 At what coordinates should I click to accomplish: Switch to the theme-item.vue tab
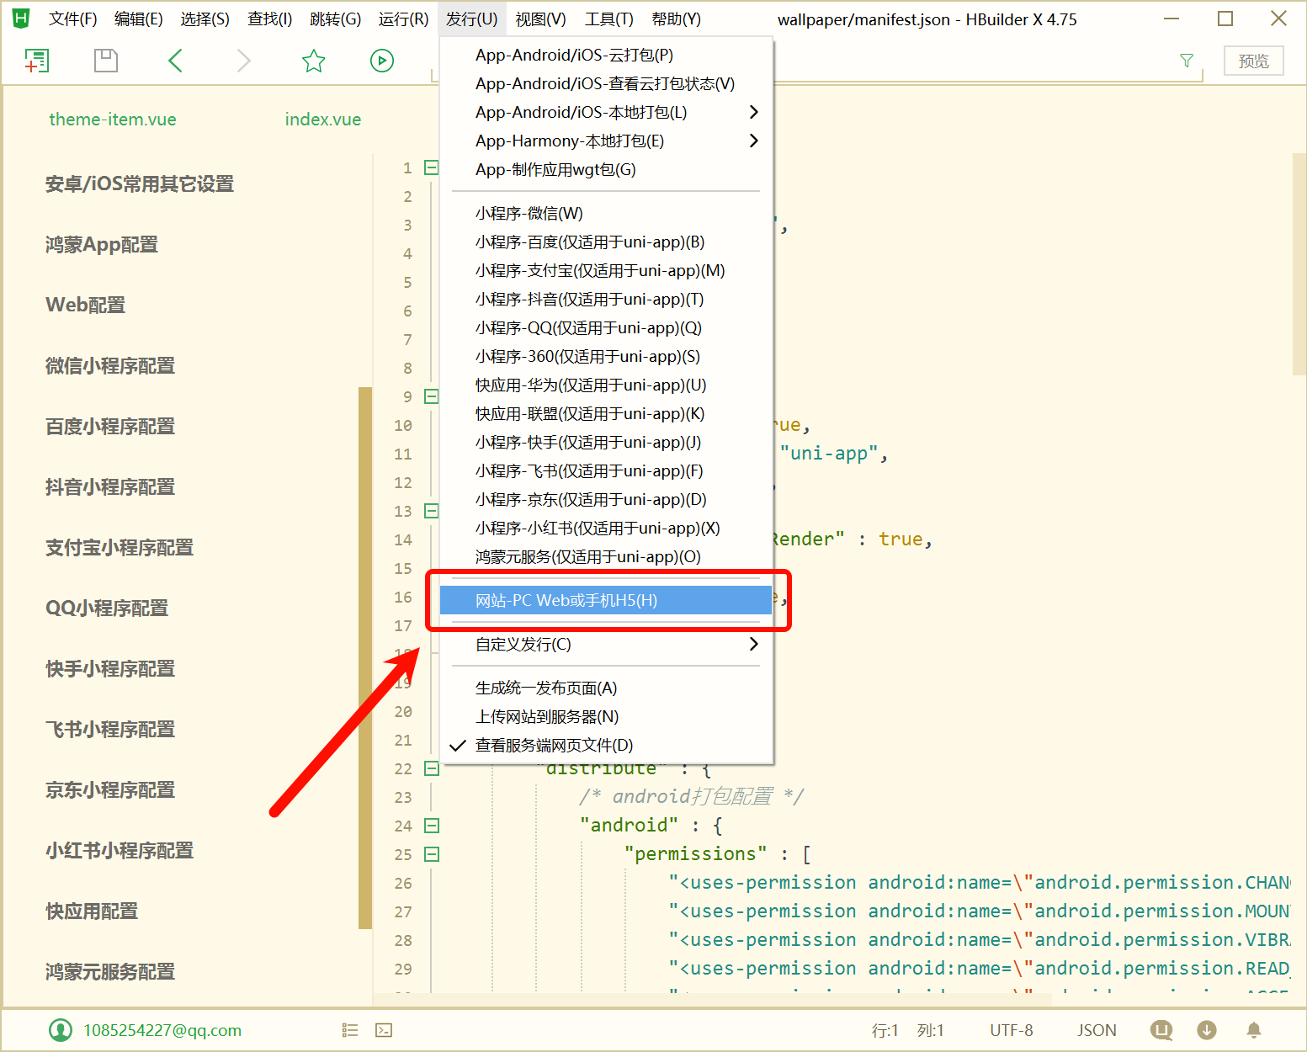point(113,120)
